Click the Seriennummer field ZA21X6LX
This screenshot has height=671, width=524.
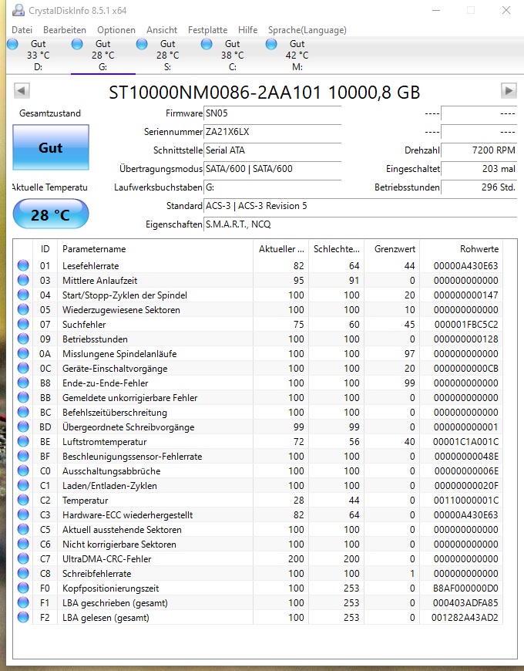click(272, 132)
